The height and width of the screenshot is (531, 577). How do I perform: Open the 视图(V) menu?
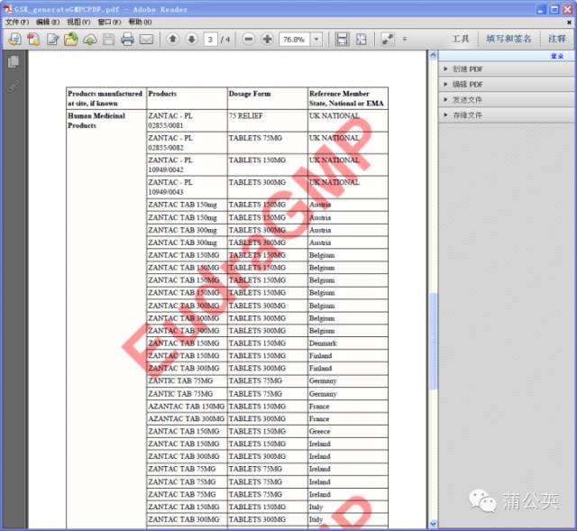pos(79,22)
